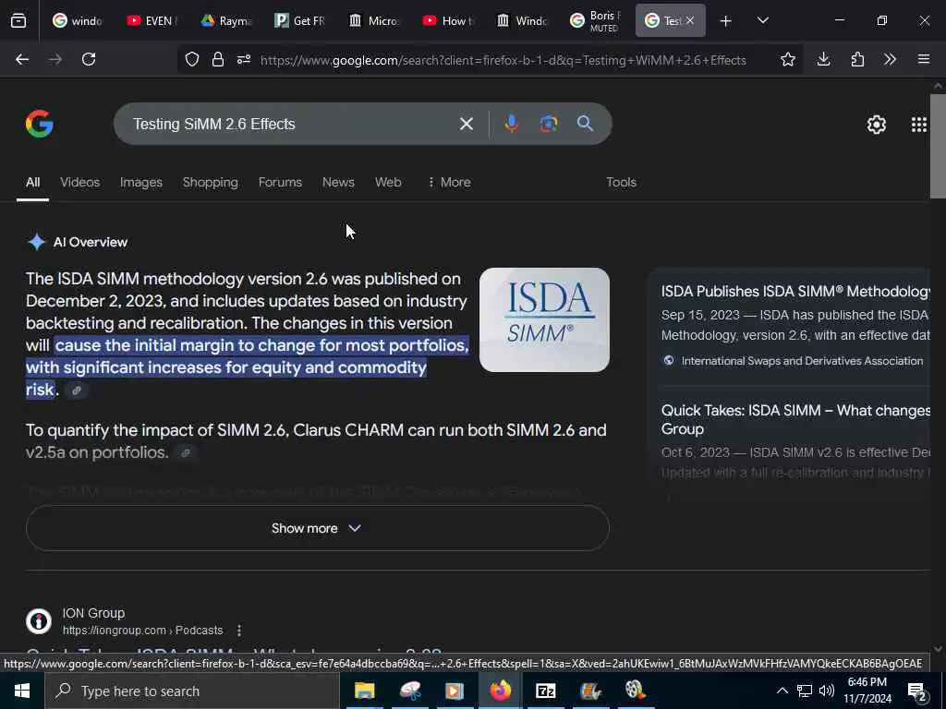Open the tracking protection shield icon
The width and height of the screenshot is (946, 709).
pyautogui.click(x=192, y=59)
